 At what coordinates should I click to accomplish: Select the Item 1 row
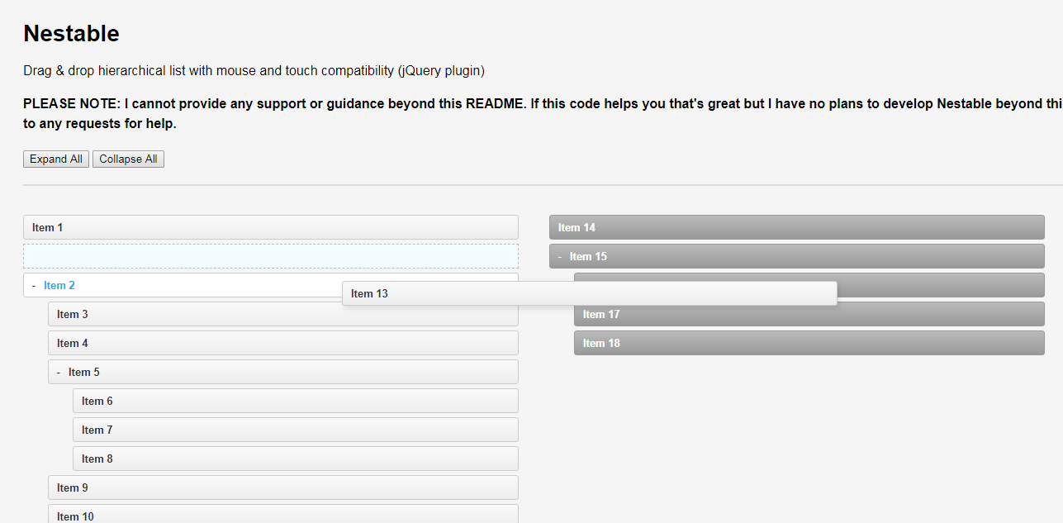271,227
